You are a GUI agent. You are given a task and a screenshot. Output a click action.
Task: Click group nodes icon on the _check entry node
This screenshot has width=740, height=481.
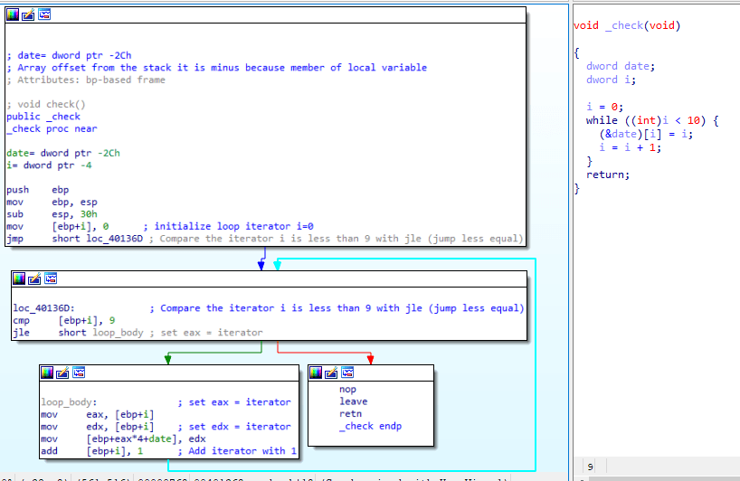44,14
